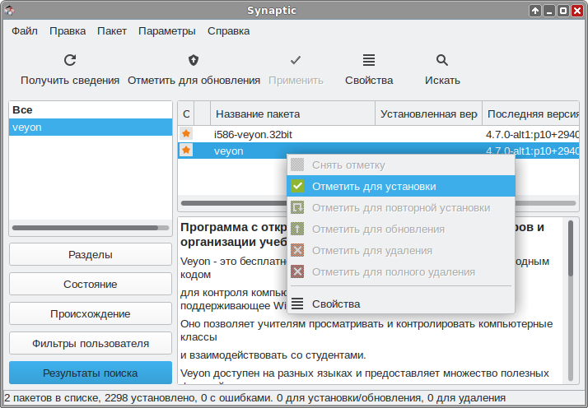
Task: Select the i586-veyon.32bit package row
Action: [378, 134]
